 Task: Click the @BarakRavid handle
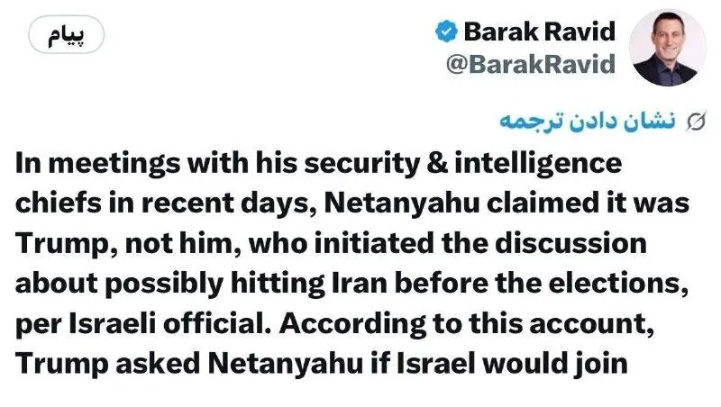click(x=531, y=63)
